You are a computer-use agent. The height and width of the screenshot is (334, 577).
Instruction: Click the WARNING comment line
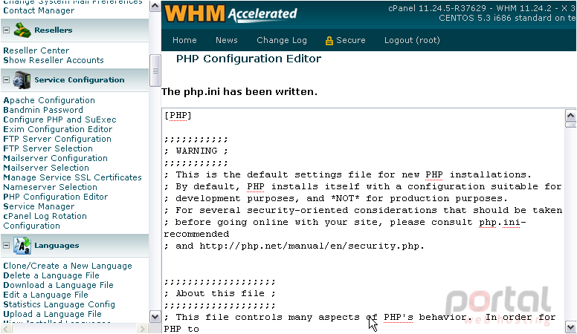coord(196,151)
